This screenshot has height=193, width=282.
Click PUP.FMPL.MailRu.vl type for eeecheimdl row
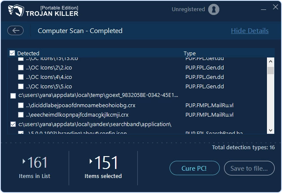[209, 115]
